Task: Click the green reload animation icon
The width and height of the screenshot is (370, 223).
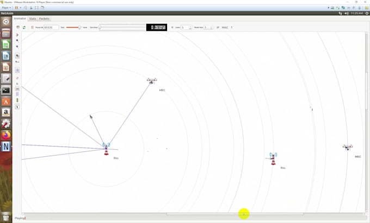Action: [24, 27]
